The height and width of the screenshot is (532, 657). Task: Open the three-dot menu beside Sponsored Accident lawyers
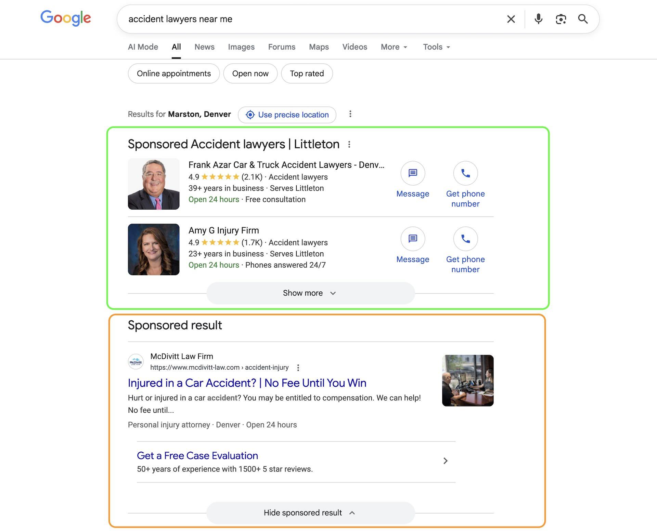pos(349,144)
